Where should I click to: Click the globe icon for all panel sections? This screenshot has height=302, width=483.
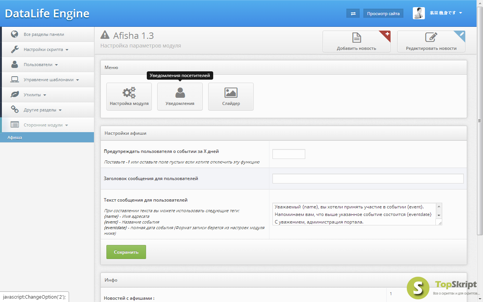15,34
